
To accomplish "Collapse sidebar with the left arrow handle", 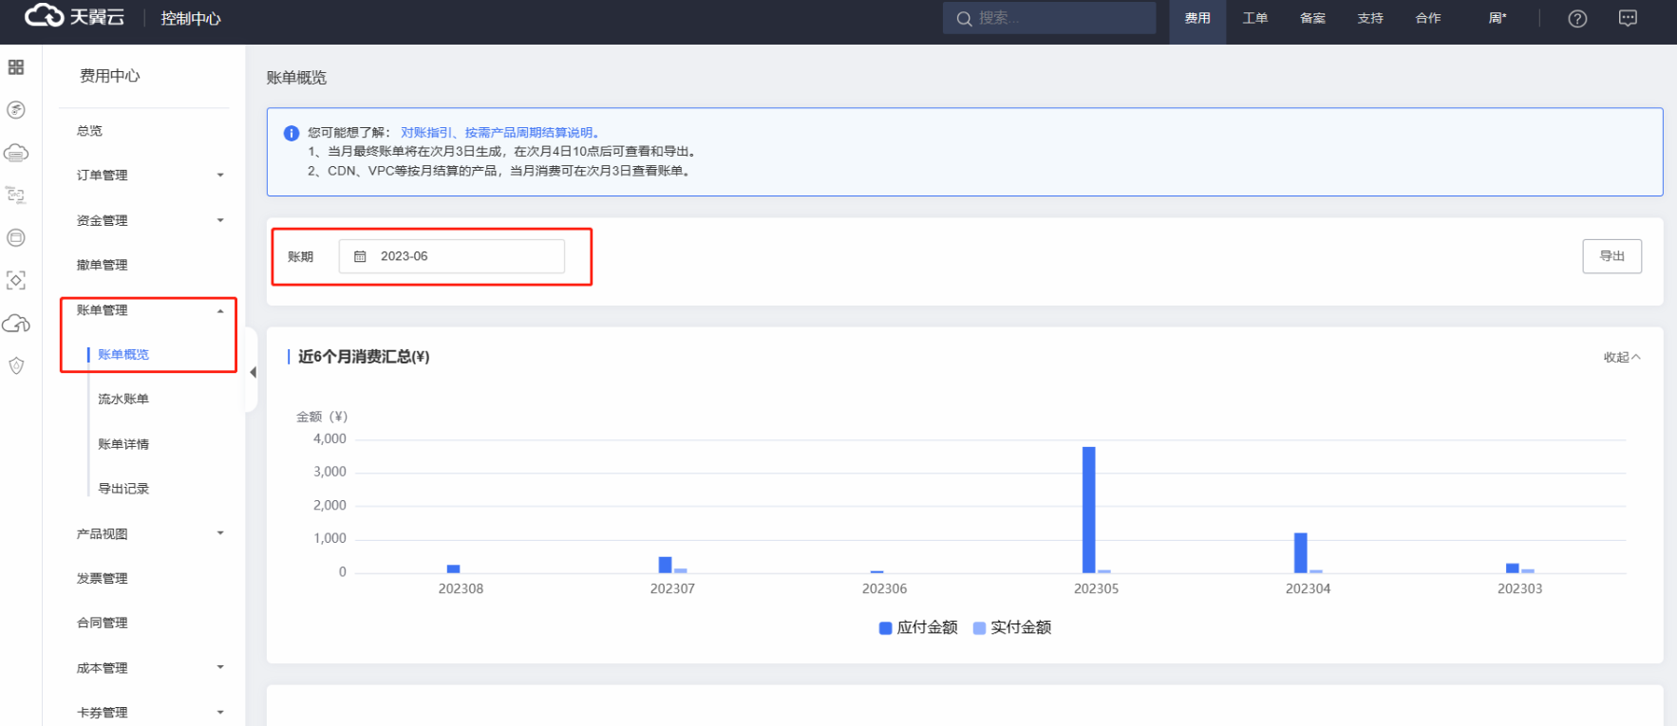I will coord(253,372).
